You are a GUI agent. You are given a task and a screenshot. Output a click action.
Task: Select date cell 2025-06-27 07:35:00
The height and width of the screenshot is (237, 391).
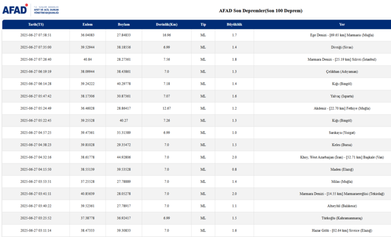pos(36,47)
